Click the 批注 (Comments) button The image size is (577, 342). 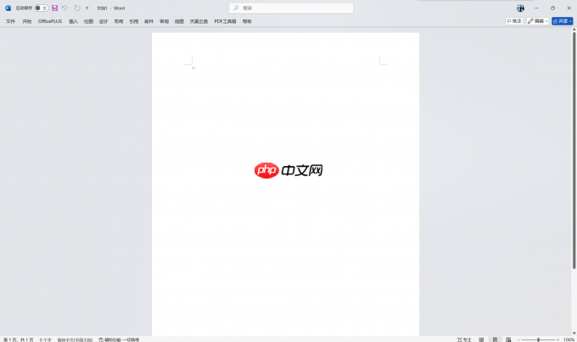[514, 21]
